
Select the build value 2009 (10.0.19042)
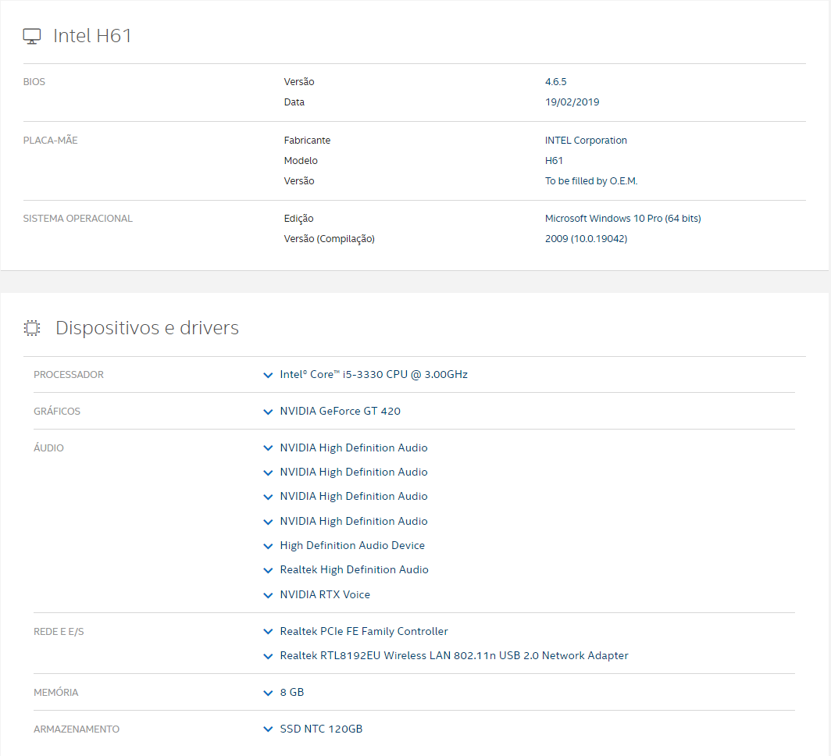point(586,238)
